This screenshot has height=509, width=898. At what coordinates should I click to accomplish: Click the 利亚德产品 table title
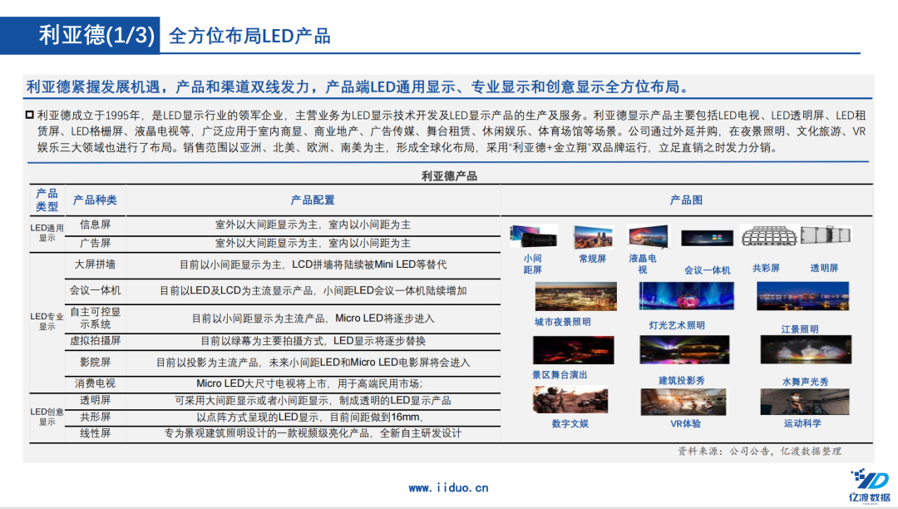(449, 176)
